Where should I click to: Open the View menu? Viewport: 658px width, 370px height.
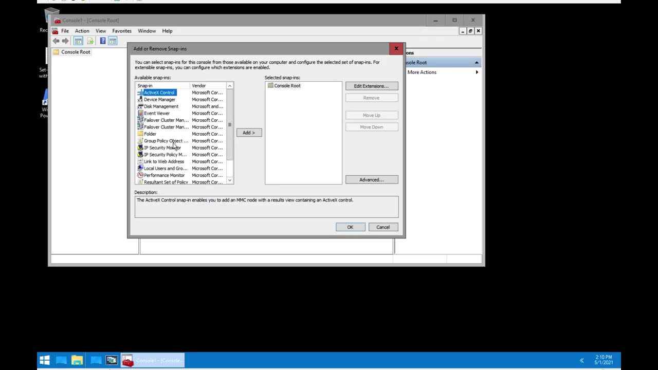pos(101,31)
